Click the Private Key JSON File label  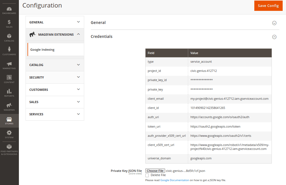(x=126, y=171)
